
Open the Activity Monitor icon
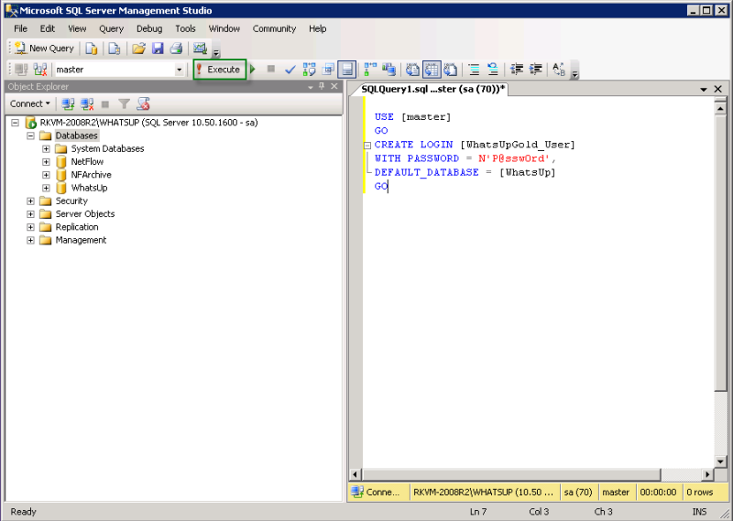tap(200, 49)
